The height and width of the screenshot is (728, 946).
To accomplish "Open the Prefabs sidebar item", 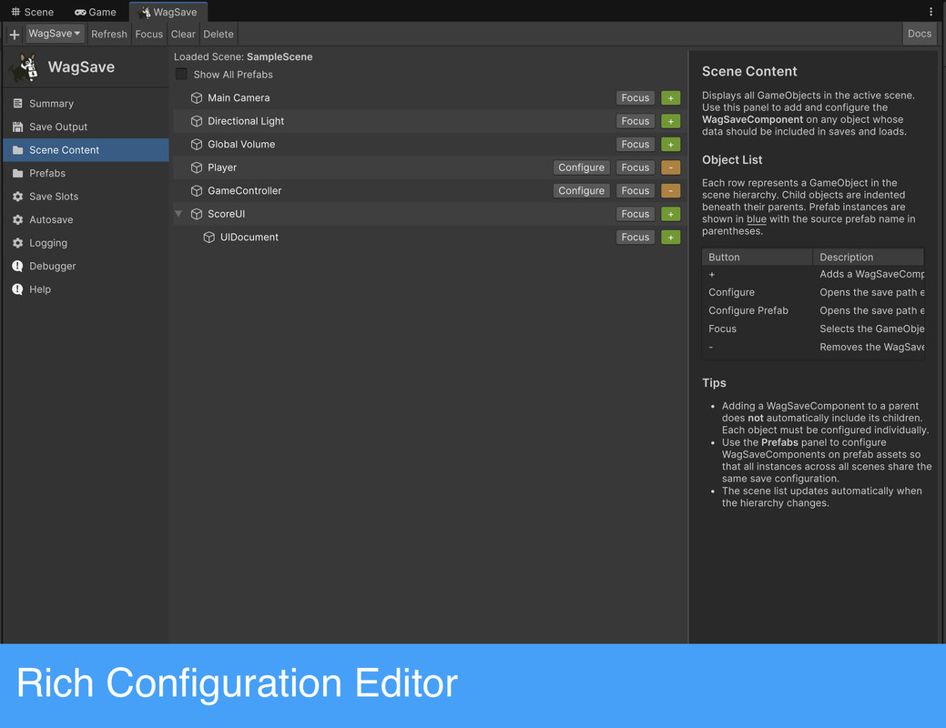I will (86, 173).
